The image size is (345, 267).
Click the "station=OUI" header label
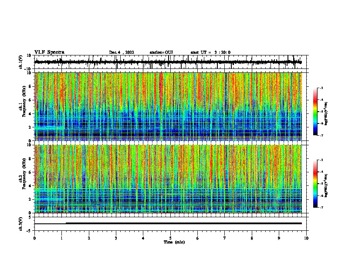[x=161, y=52]
